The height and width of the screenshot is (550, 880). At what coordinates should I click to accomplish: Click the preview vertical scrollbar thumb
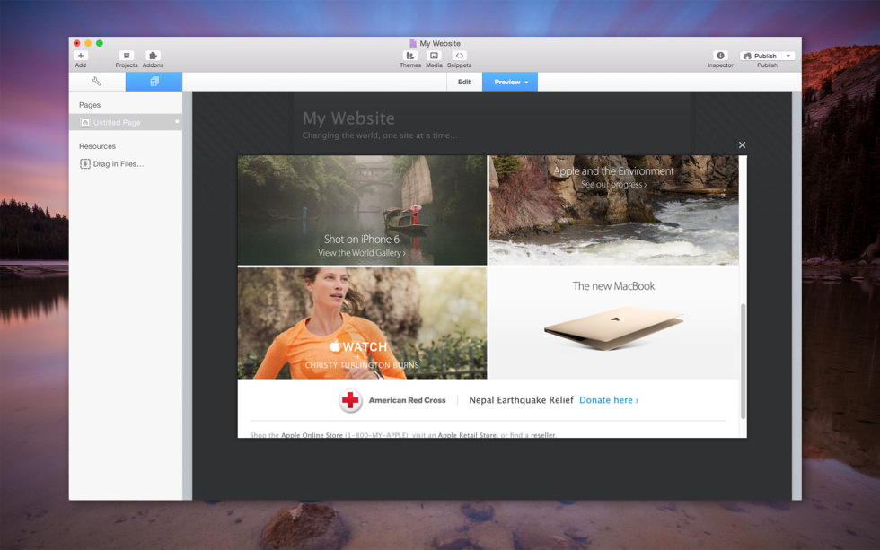pyautogui.click(x=744, y=361)
